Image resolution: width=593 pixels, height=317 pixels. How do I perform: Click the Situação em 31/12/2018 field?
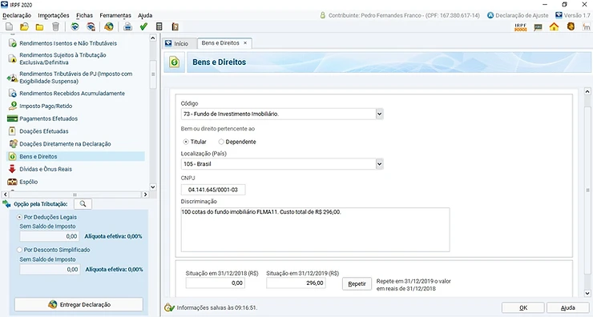[216, 283]
